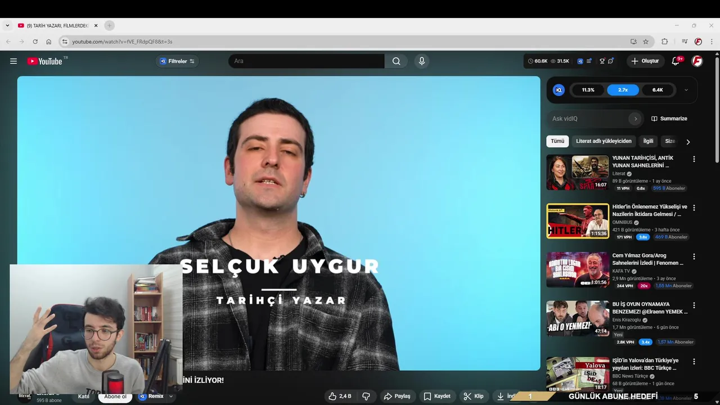Open Hitler'in Önlenemez Yükselişi video title
This screenshot has height=405, width=720.
(650, 210)
